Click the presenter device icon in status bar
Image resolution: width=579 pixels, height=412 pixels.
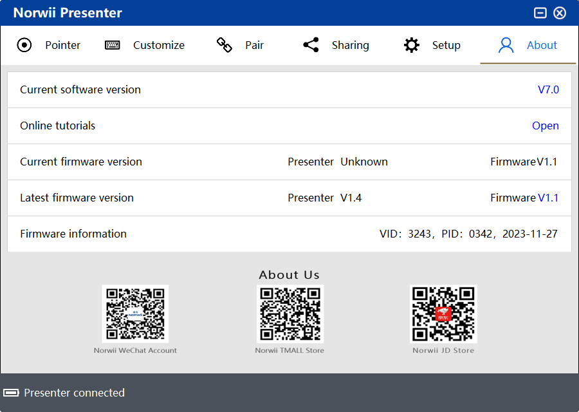point(11,393)
